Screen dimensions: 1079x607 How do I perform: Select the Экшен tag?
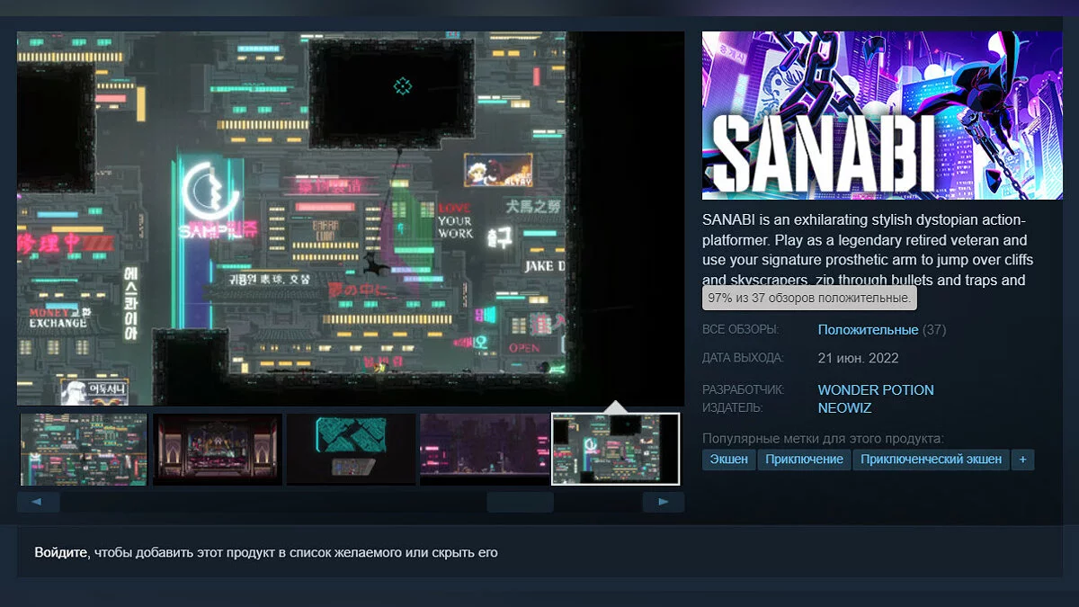(728, 460)
